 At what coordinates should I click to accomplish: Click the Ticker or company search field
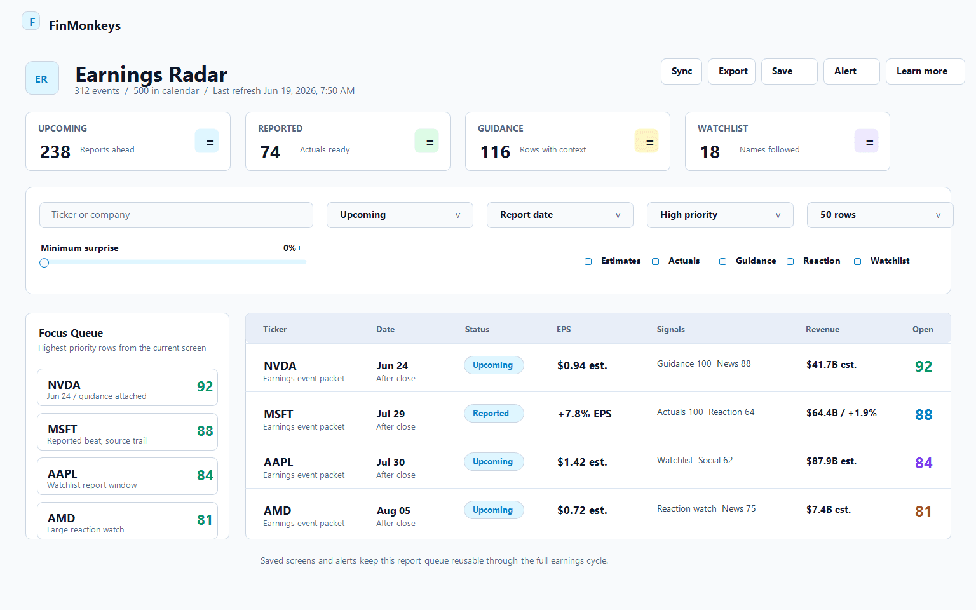[176, 215]
